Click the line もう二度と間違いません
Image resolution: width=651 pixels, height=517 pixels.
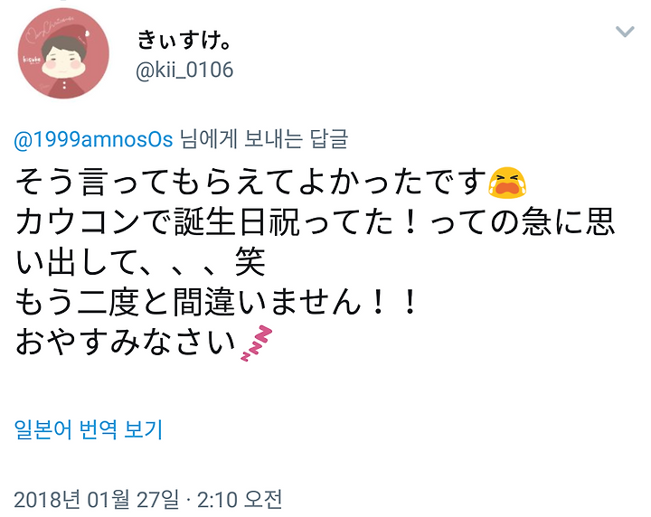point(215,303)
